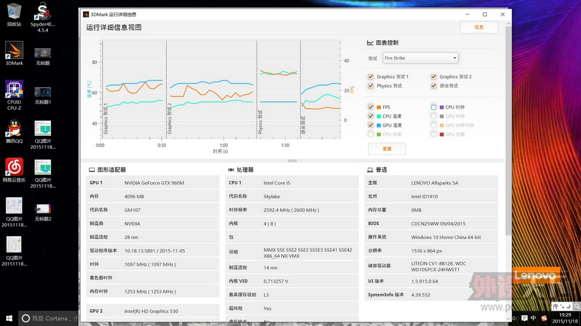Image resolution: width=581 pixels, height=326 pixels.
Task: Uncheck Graphics 测试 2 checkbox
Action: [433, 76]
